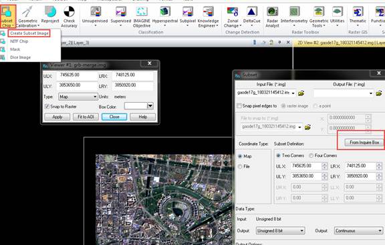This screenshot has height=245, width=385.
Task: Click the Reproject icon
Action: [x=50, y=15]
